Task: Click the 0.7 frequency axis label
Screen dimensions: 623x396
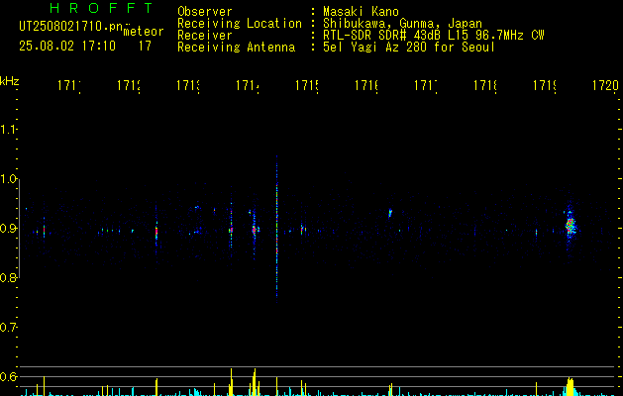Action: click(x=8, y=327)
